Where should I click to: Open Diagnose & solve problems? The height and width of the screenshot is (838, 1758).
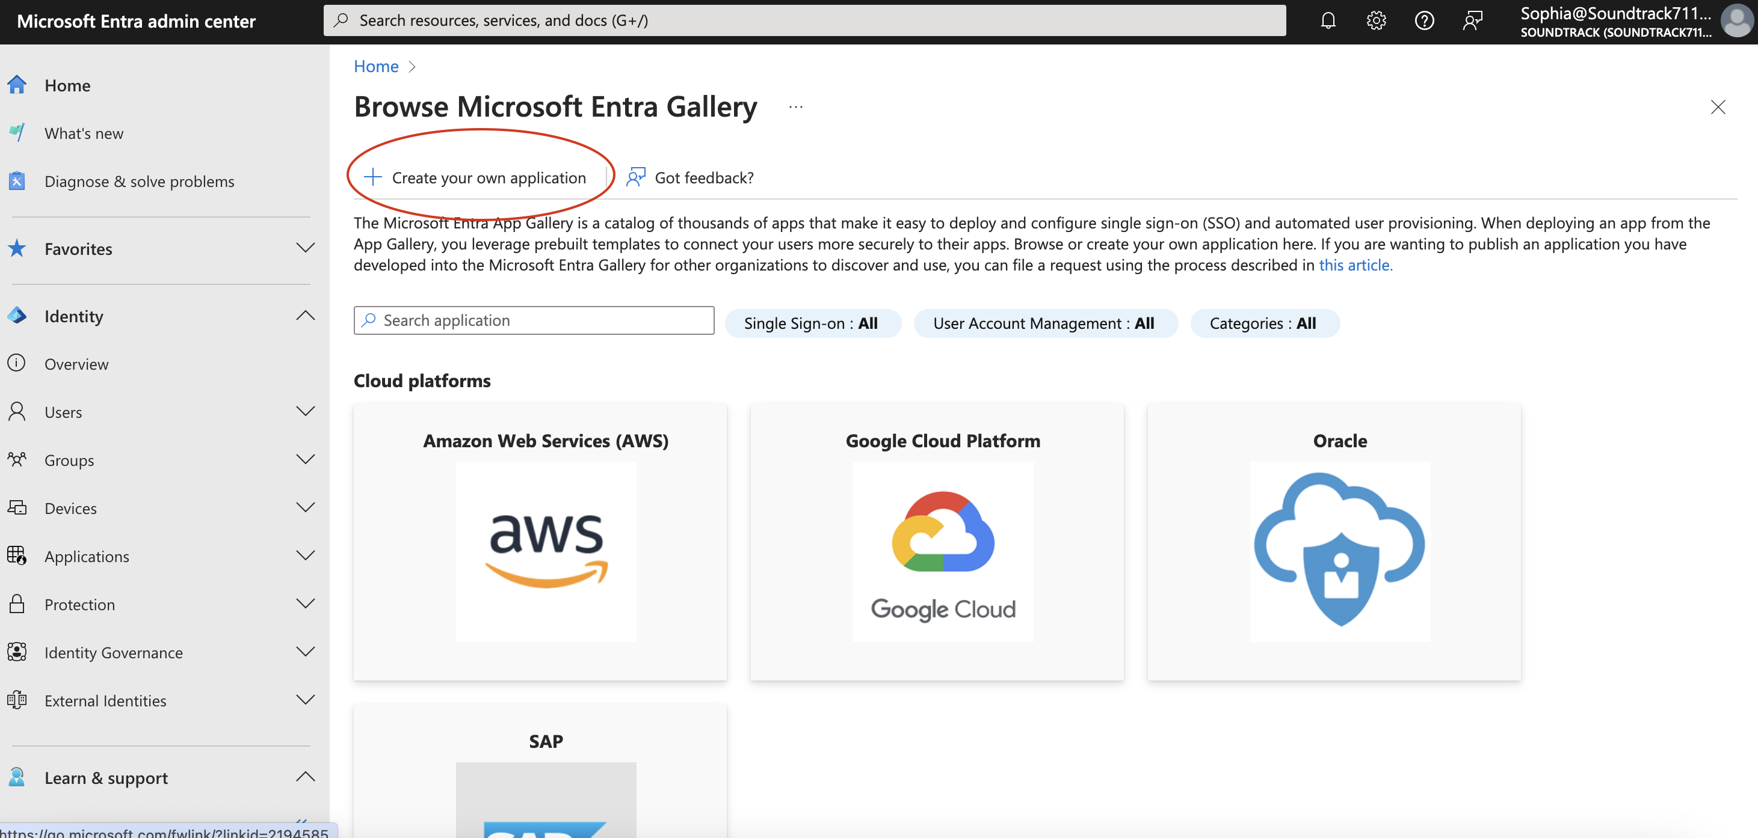(x=139, y=182)
